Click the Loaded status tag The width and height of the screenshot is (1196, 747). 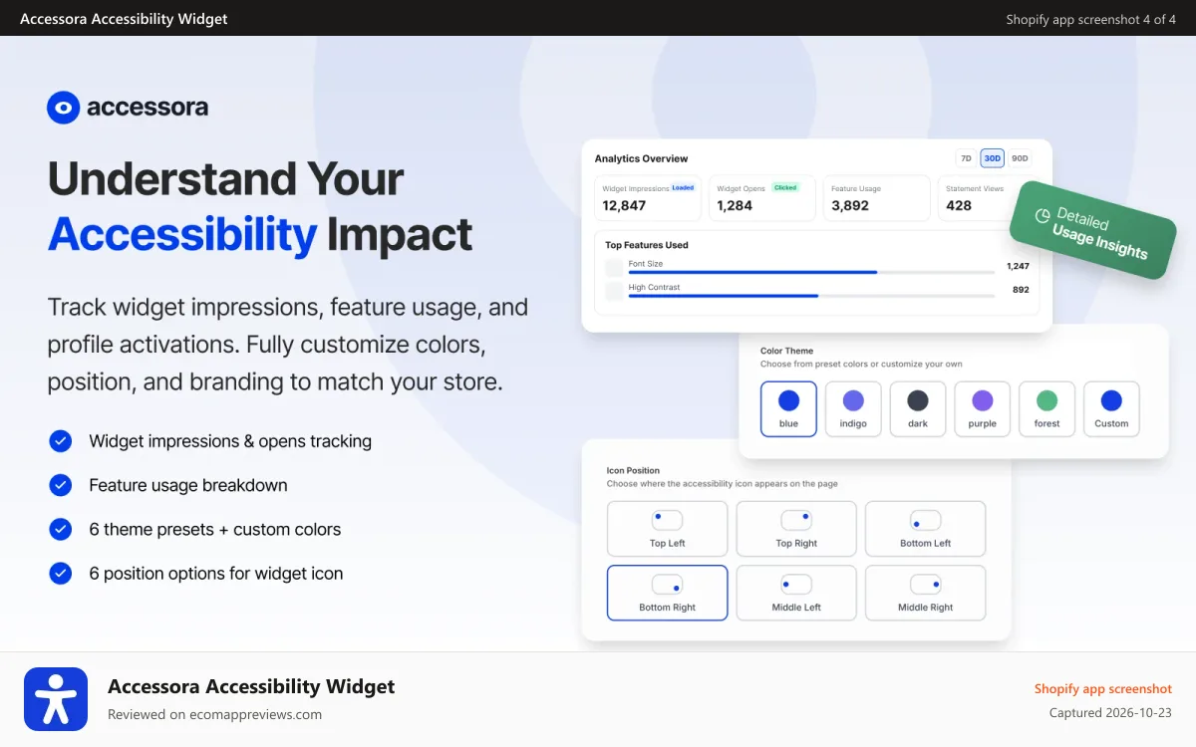click(683, 187)
